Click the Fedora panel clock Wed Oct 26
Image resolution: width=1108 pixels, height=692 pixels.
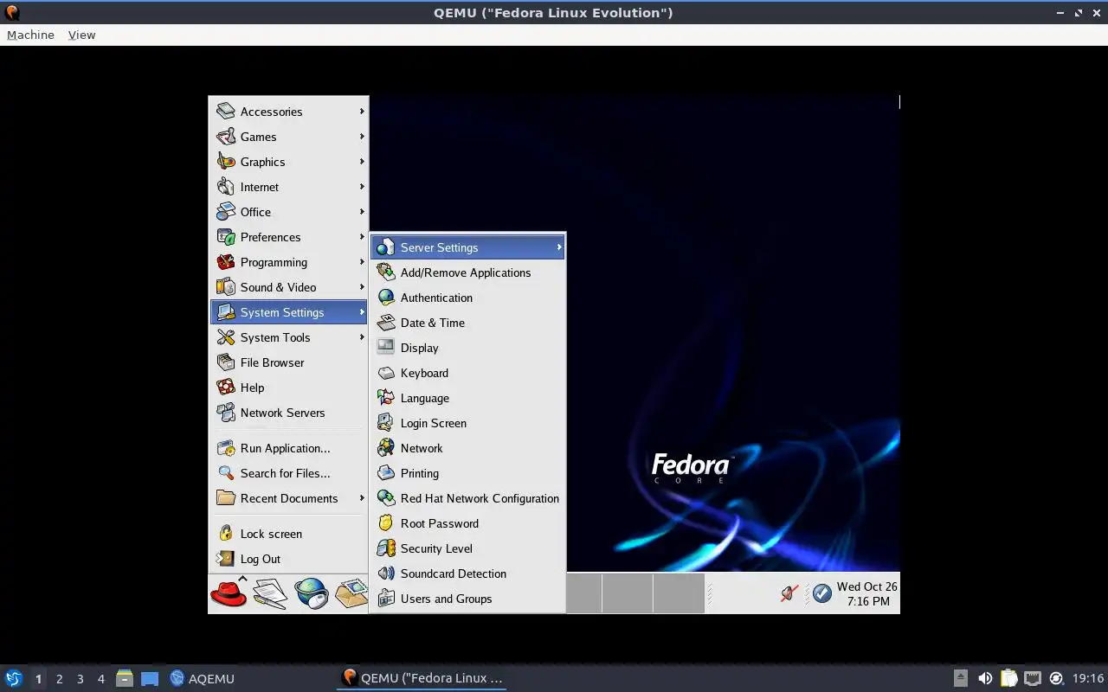coord(867,593)
